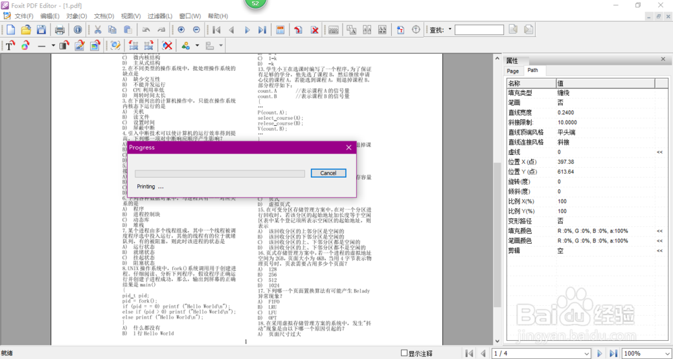Toggle the 显示注释 checkbox

(x=404, y=353)
